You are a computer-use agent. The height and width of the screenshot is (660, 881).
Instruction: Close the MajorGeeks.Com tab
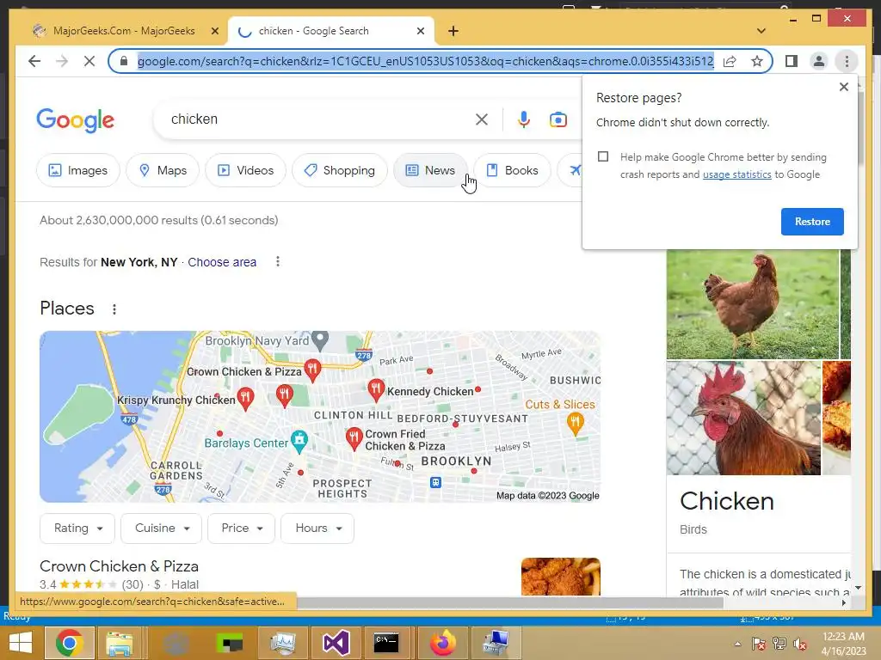214,31
